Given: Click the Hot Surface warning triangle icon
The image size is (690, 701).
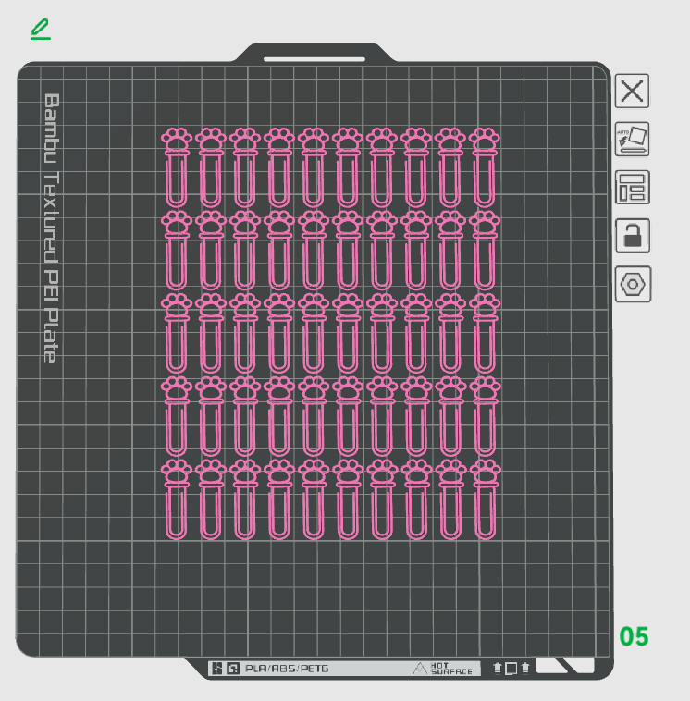Looking at the screenshot, I should [x=419, y=669].
